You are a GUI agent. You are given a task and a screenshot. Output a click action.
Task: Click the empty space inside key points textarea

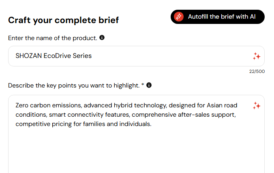click(x=134, y=150)
